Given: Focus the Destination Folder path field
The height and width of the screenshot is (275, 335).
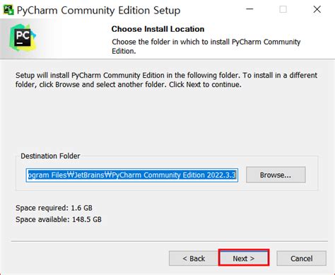Looking at the screenshot, I should click(132, 175).
